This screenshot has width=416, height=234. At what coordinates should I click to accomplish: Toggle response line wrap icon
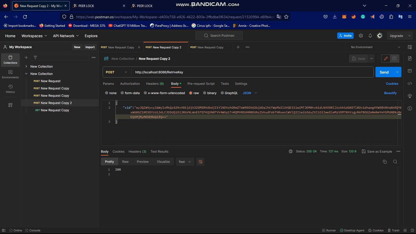(x=200, y=162)
